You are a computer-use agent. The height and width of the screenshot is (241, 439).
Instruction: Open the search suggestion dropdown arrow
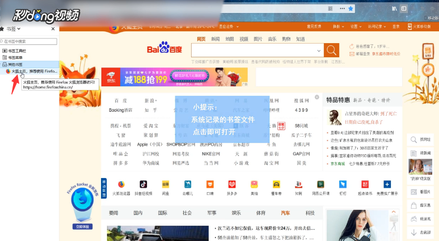coord(319,50)
